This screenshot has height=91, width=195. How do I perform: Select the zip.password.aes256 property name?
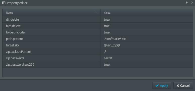point(20,65)
